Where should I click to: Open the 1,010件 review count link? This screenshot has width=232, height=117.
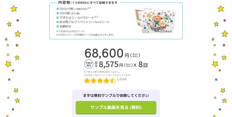point(122,79)
